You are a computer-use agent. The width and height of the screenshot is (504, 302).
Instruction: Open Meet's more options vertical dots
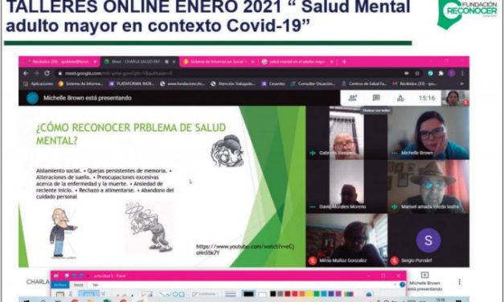click(460, 282)
